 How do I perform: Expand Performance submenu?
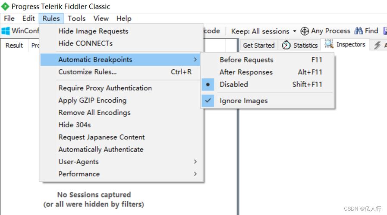pos(121,174)
